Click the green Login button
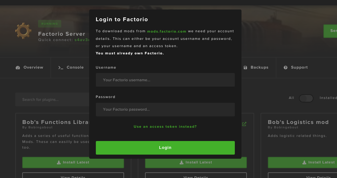The image size is (337, 178). pyautogui.click(x=165, y=148)
